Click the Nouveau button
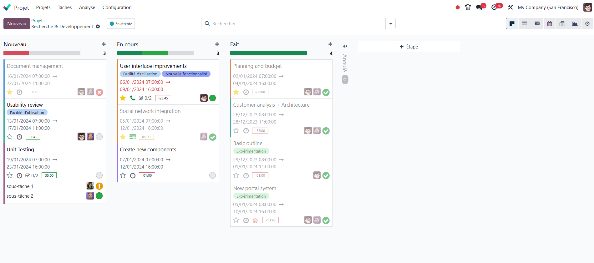The image size is (594, 263). point(17,24)
